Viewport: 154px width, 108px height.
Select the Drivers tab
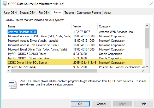pos(57,12)
